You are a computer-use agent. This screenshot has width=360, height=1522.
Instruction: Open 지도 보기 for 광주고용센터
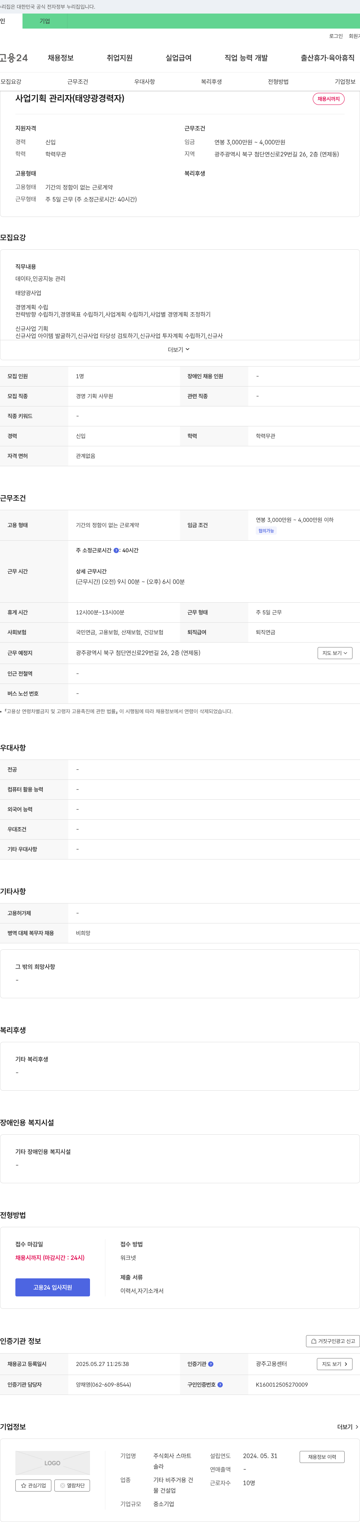(334, 1364)
